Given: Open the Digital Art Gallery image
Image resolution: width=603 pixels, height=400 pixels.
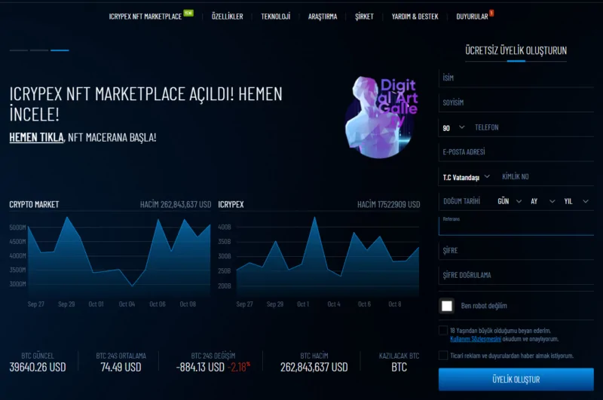Looking at the screenshot, I should tap(381, 117).
